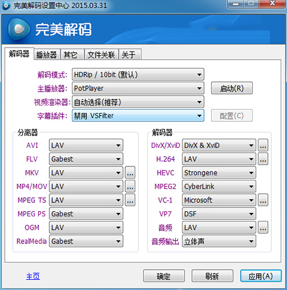Expand the 视频渲染器 dropdown
This screenshot has height=290, width=287.
138,102
